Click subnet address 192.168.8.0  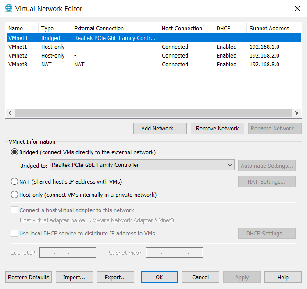[264, 64]
